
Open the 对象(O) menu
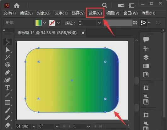point(44,13)
